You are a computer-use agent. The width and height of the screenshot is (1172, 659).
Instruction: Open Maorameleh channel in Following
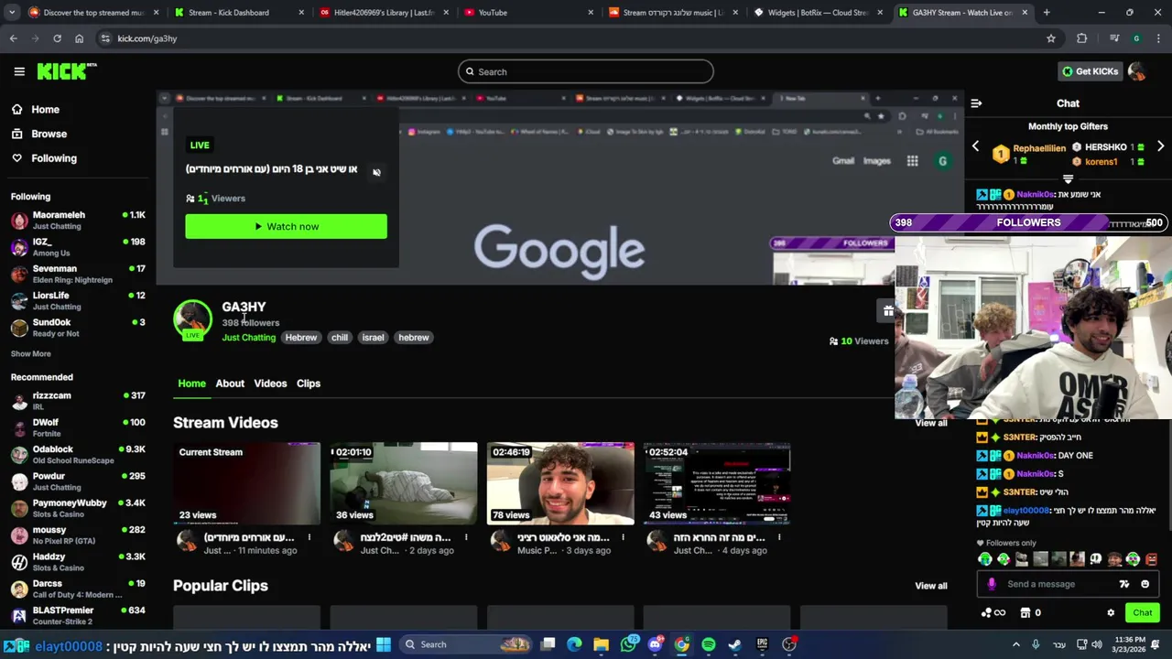coord(78,221)
